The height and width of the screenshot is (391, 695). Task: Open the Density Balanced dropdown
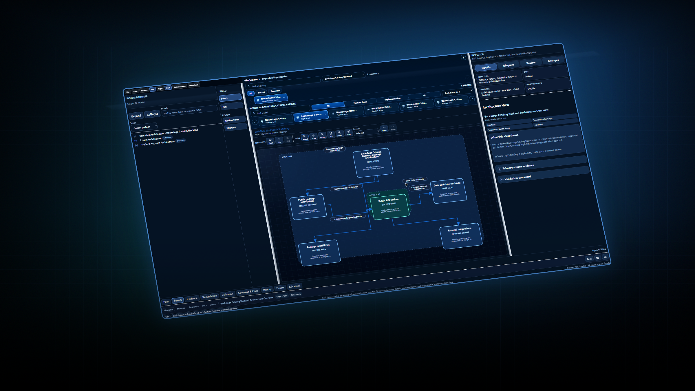point(367,132)
